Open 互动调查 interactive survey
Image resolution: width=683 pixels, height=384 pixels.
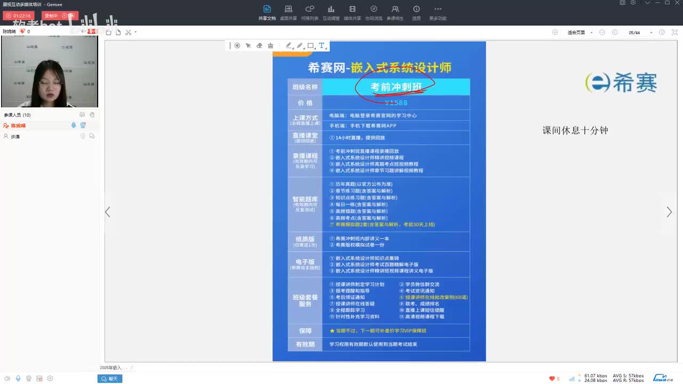tap(331, 13)
